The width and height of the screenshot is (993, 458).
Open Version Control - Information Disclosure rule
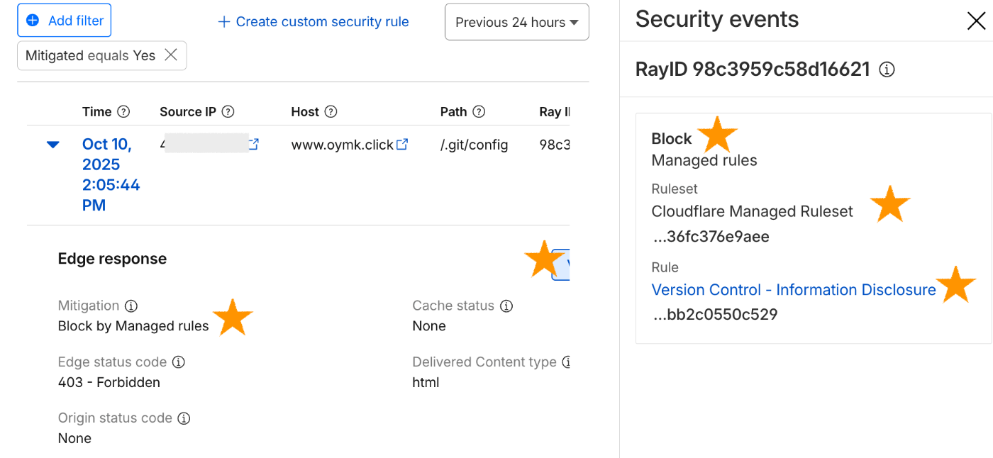(793, 290)
